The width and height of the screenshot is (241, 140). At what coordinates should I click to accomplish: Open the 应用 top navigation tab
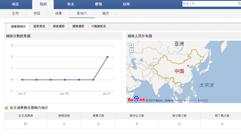point(126,4)
